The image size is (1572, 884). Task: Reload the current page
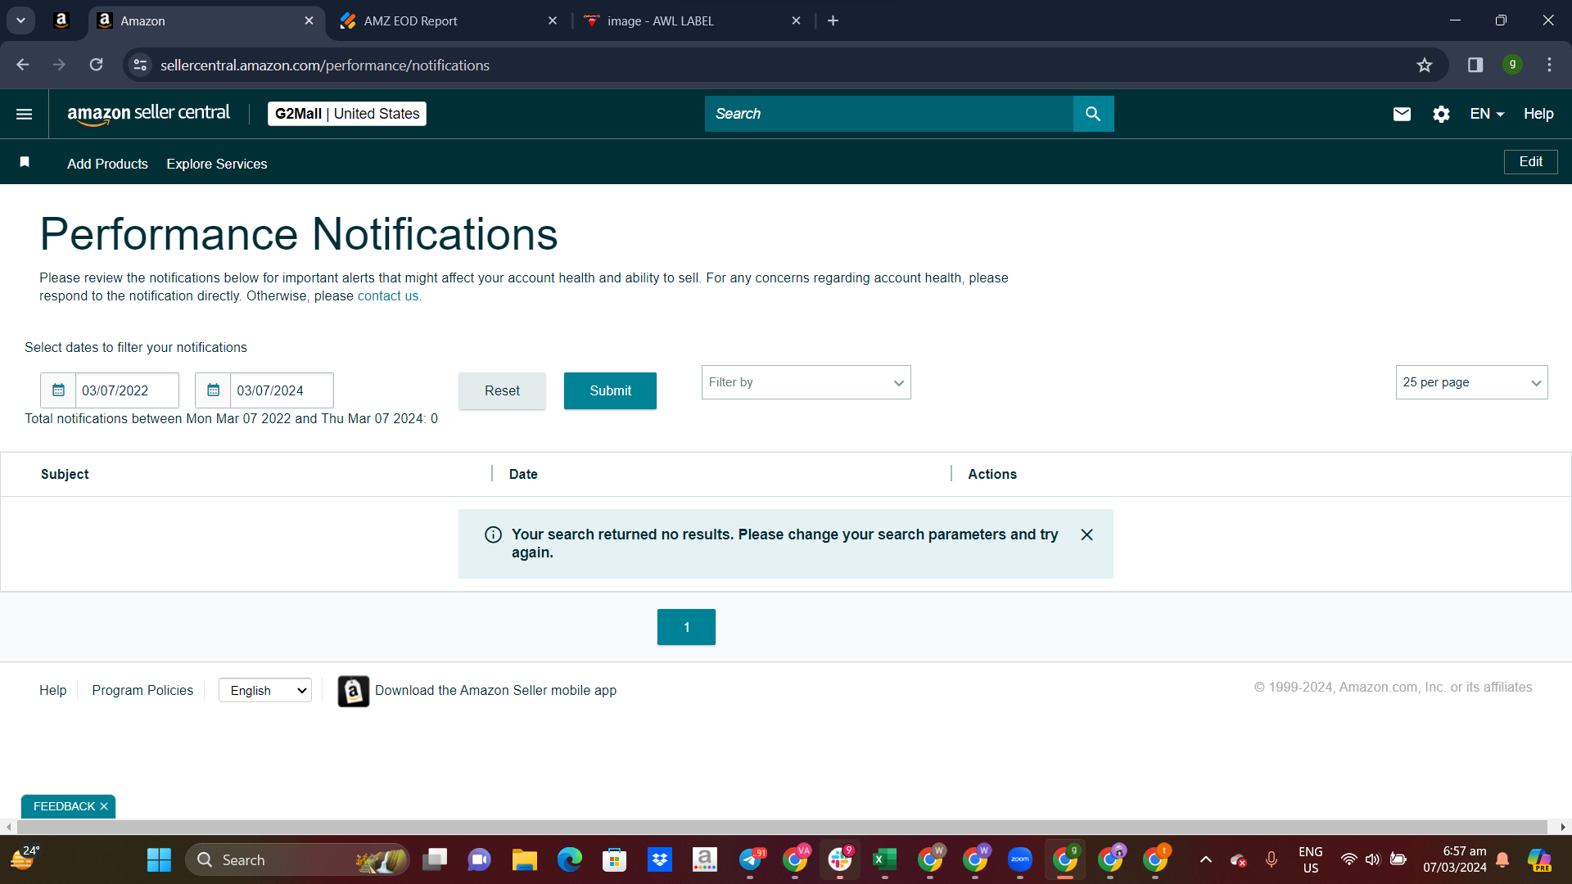click(x=96, y=65)
